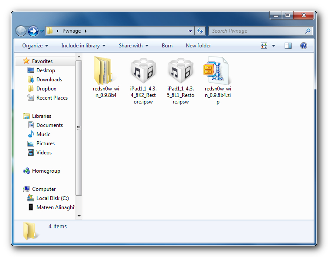
Task: Create a New folder
Action: (198, 46)
